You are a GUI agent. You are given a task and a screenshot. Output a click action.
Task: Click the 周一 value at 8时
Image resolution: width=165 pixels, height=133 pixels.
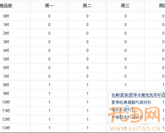pyautogui.click(x=49, y=85)
